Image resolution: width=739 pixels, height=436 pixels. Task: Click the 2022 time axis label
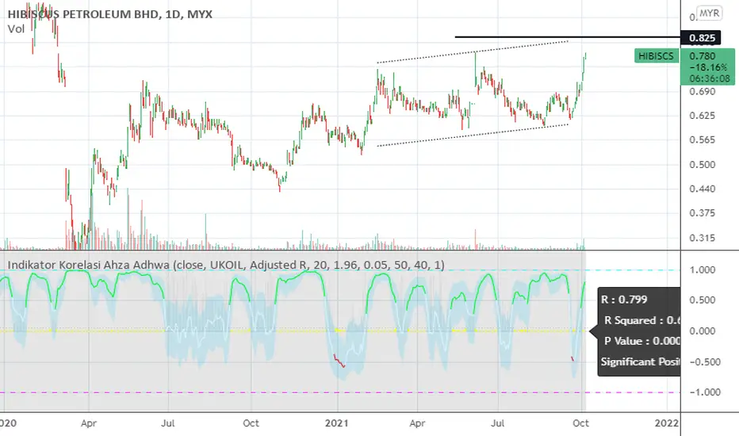click(x=666, y=423)
